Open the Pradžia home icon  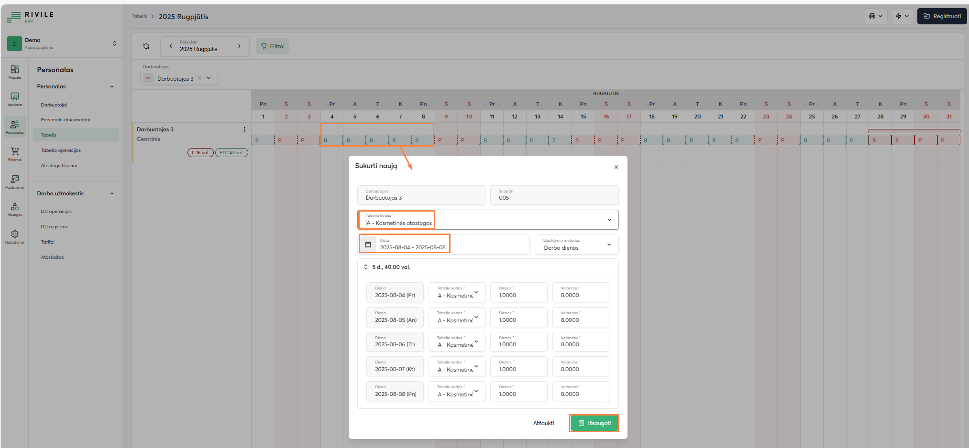(14, 72)
